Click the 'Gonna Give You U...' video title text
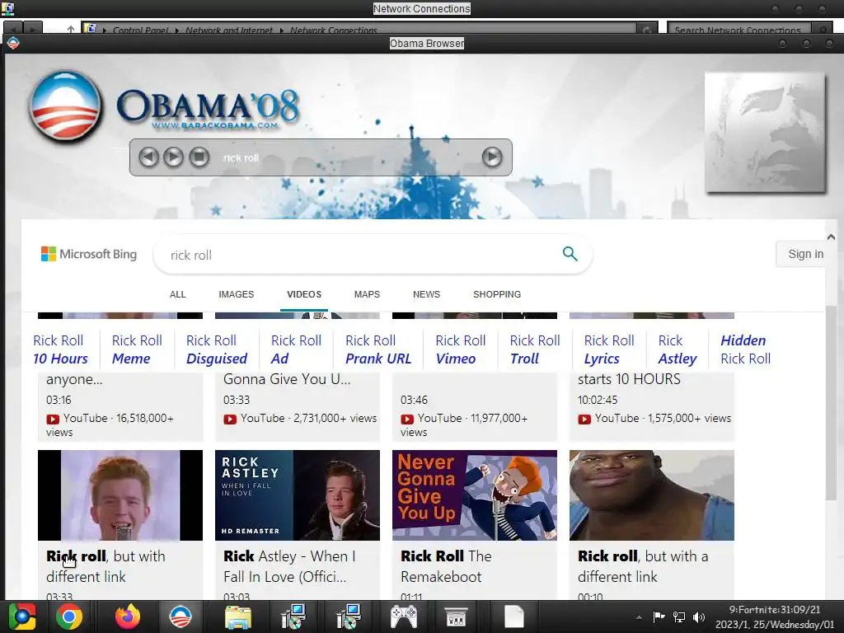Image resolution: width=844 pixels, height=633 pixels. [287, 379]
